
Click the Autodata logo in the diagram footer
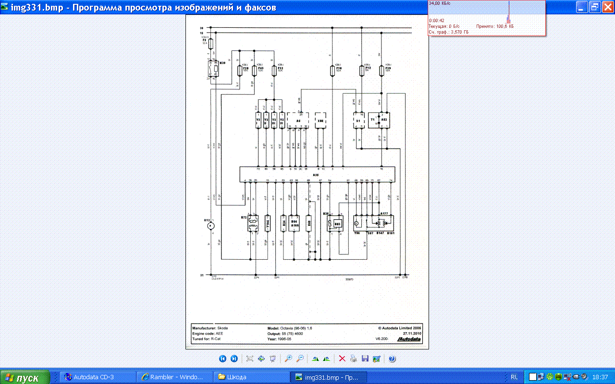tap(408, 339)
